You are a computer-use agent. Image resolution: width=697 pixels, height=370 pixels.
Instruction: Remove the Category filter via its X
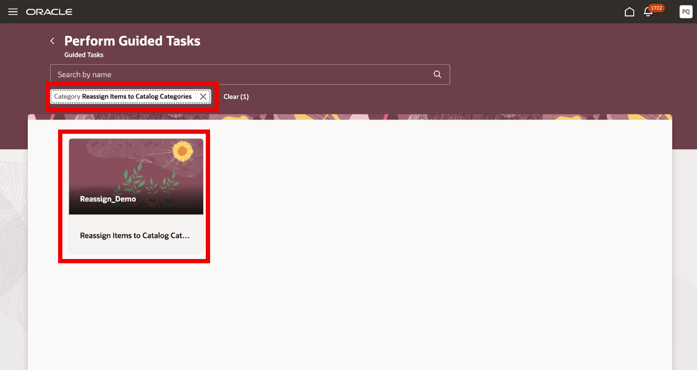pos(203,96)
